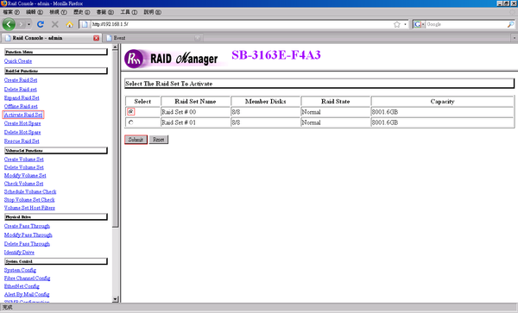Click the sidebar scrollbar down arrow
This screenshot has width=518, height=313.
pos(115,299)
